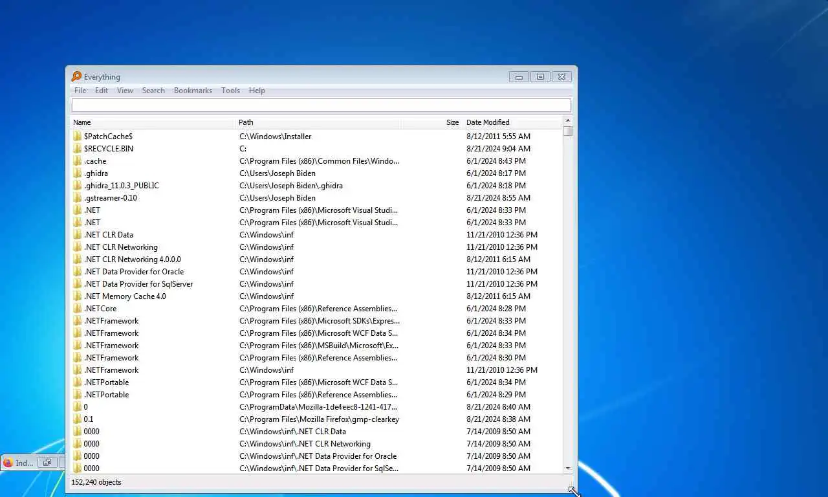Click the .cache folder icon
This screenshot has width=828, height=497.
tap(77, 161)
